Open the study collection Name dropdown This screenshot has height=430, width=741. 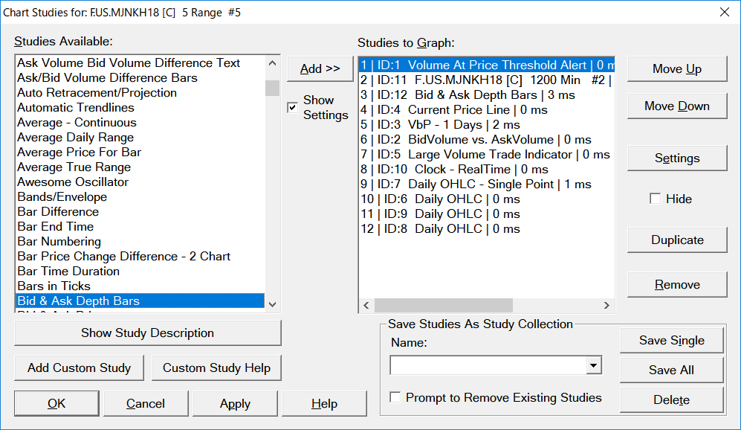point(593,365)
